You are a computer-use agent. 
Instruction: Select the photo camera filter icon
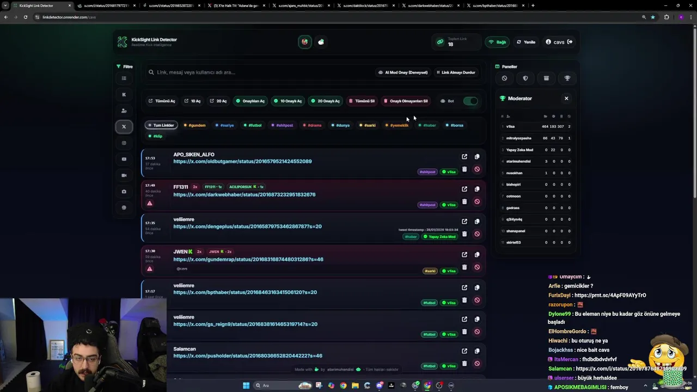[x=124, y=192]
